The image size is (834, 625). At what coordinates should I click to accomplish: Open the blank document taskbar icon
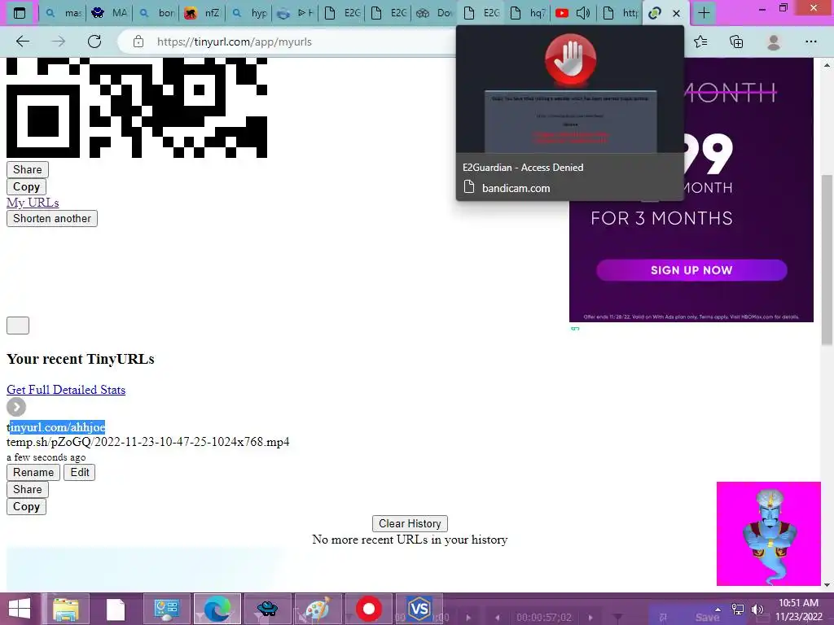[116, 610]
